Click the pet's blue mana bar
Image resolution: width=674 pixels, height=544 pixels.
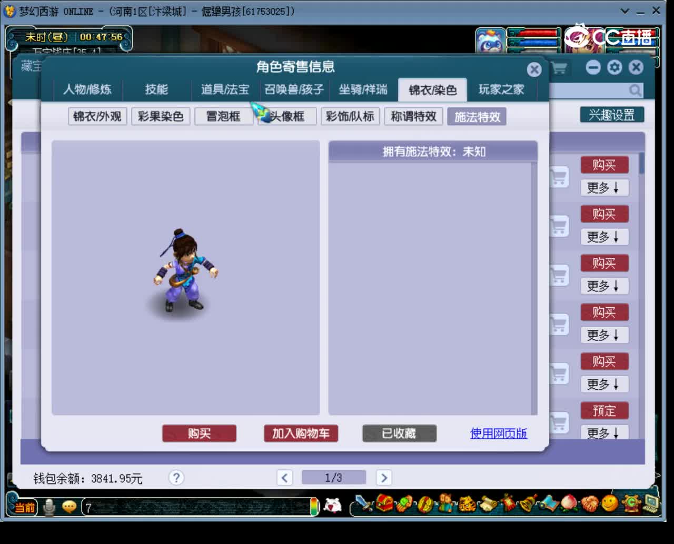click(x=533, y=43)
